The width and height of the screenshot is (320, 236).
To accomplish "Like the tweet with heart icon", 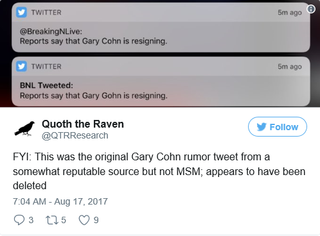I will point(84,220).
